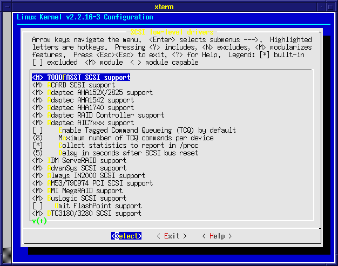Toggle Enable Tagged Command Queueing checkbox
Screen dimensions: 338x266
point(37,130)
